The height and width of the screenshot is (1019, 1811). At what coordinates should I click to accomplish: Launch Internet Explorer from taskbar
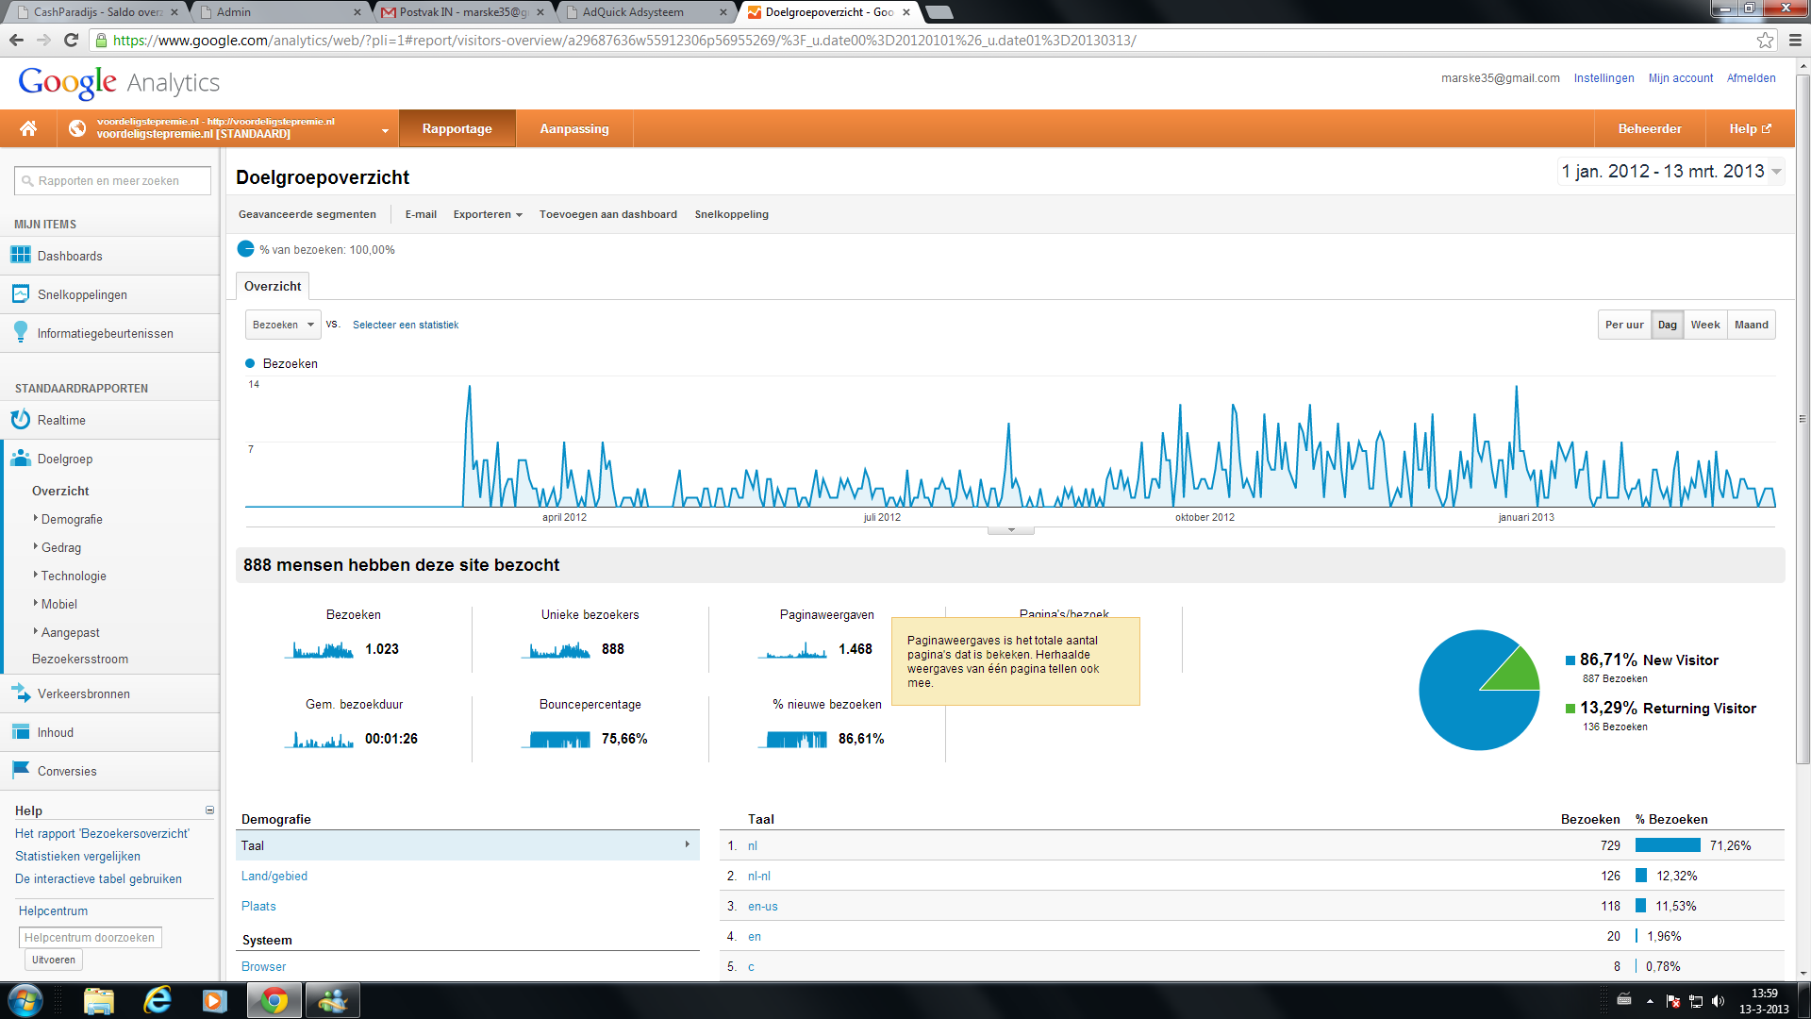pos(157,1000)
